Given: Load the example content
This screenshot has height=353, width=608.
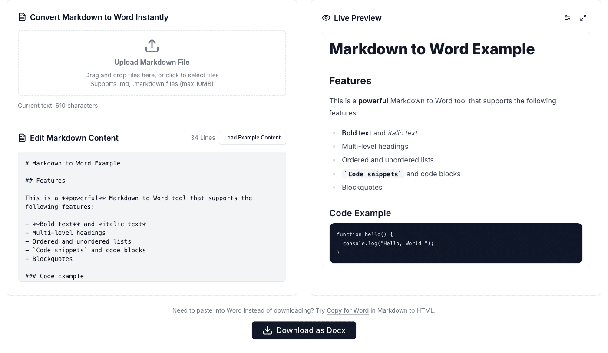Looking at the screenshot, I should [252, 138].
